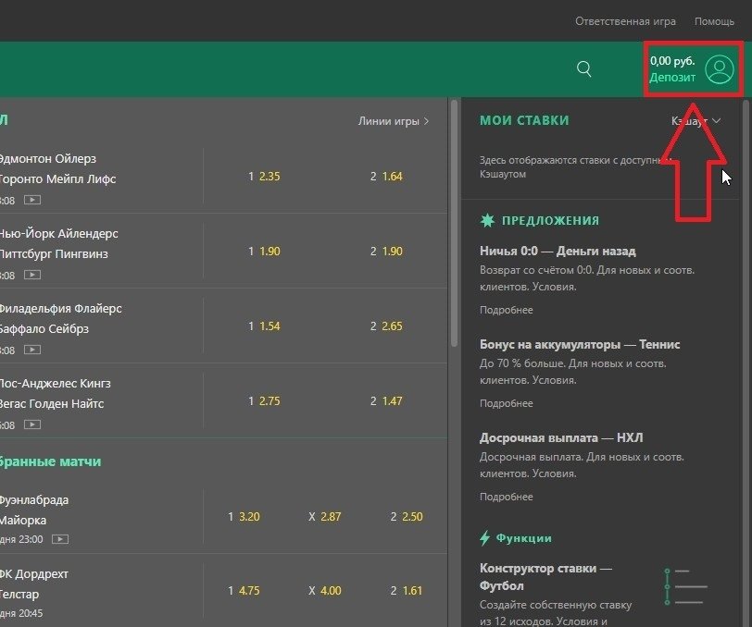Open the user account profile icon
Screen dimensions: 752x627
point(719,69)
